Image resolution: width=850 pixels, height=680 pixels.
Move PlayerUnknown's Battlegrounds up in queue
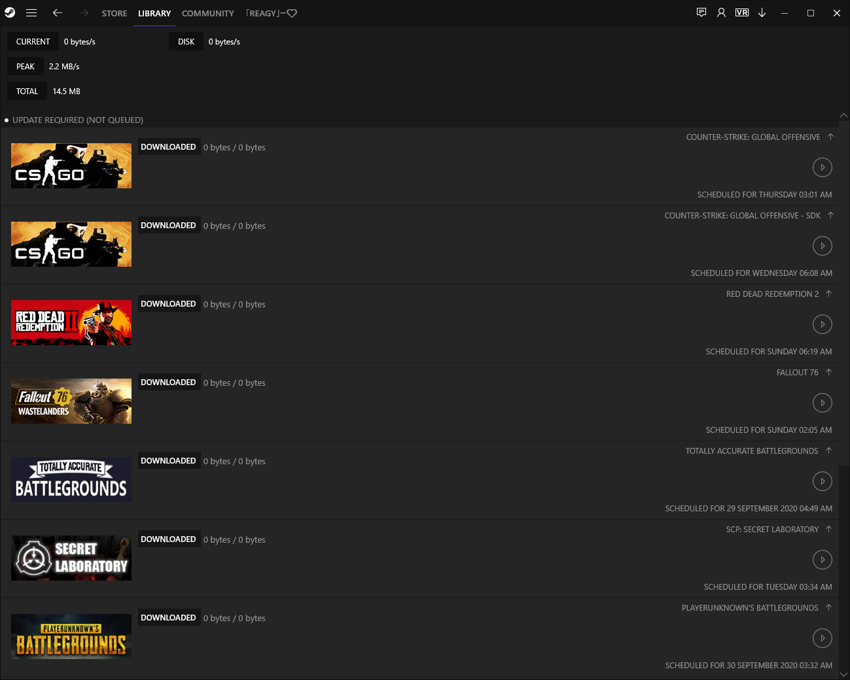tap(828, 607)
